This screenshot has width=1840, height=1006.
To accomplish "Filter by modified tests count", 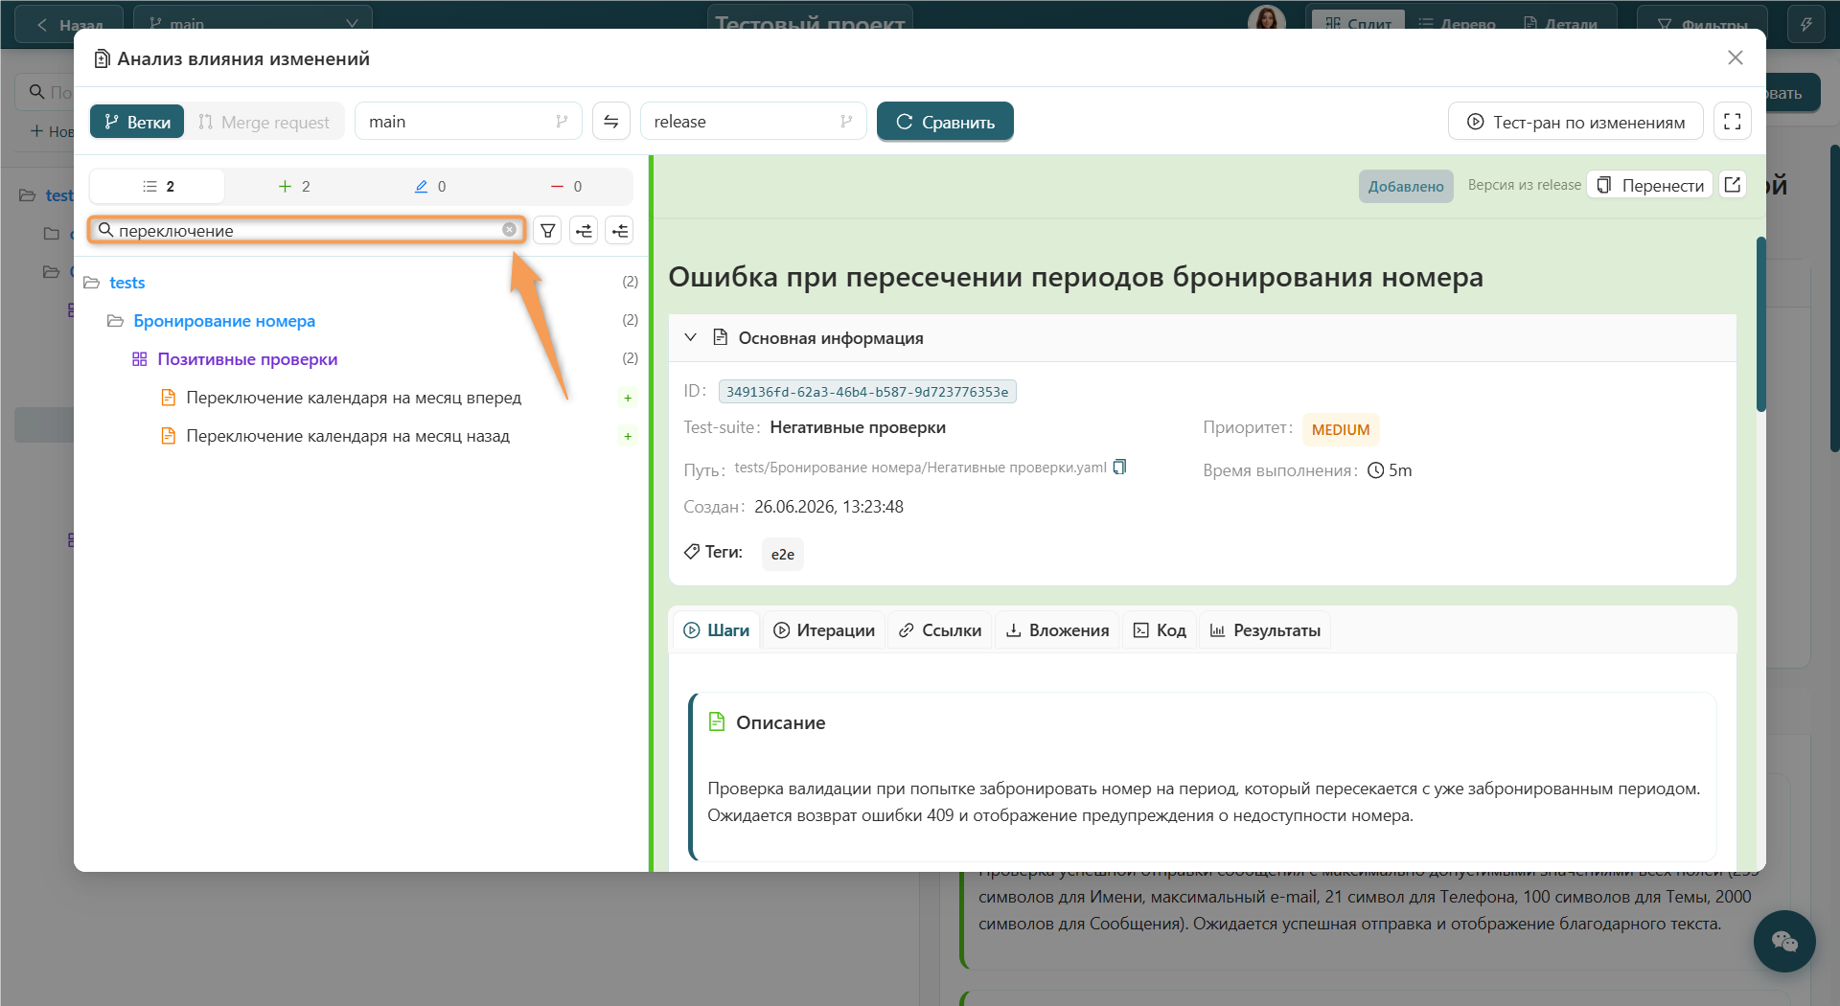I will 430,186.
